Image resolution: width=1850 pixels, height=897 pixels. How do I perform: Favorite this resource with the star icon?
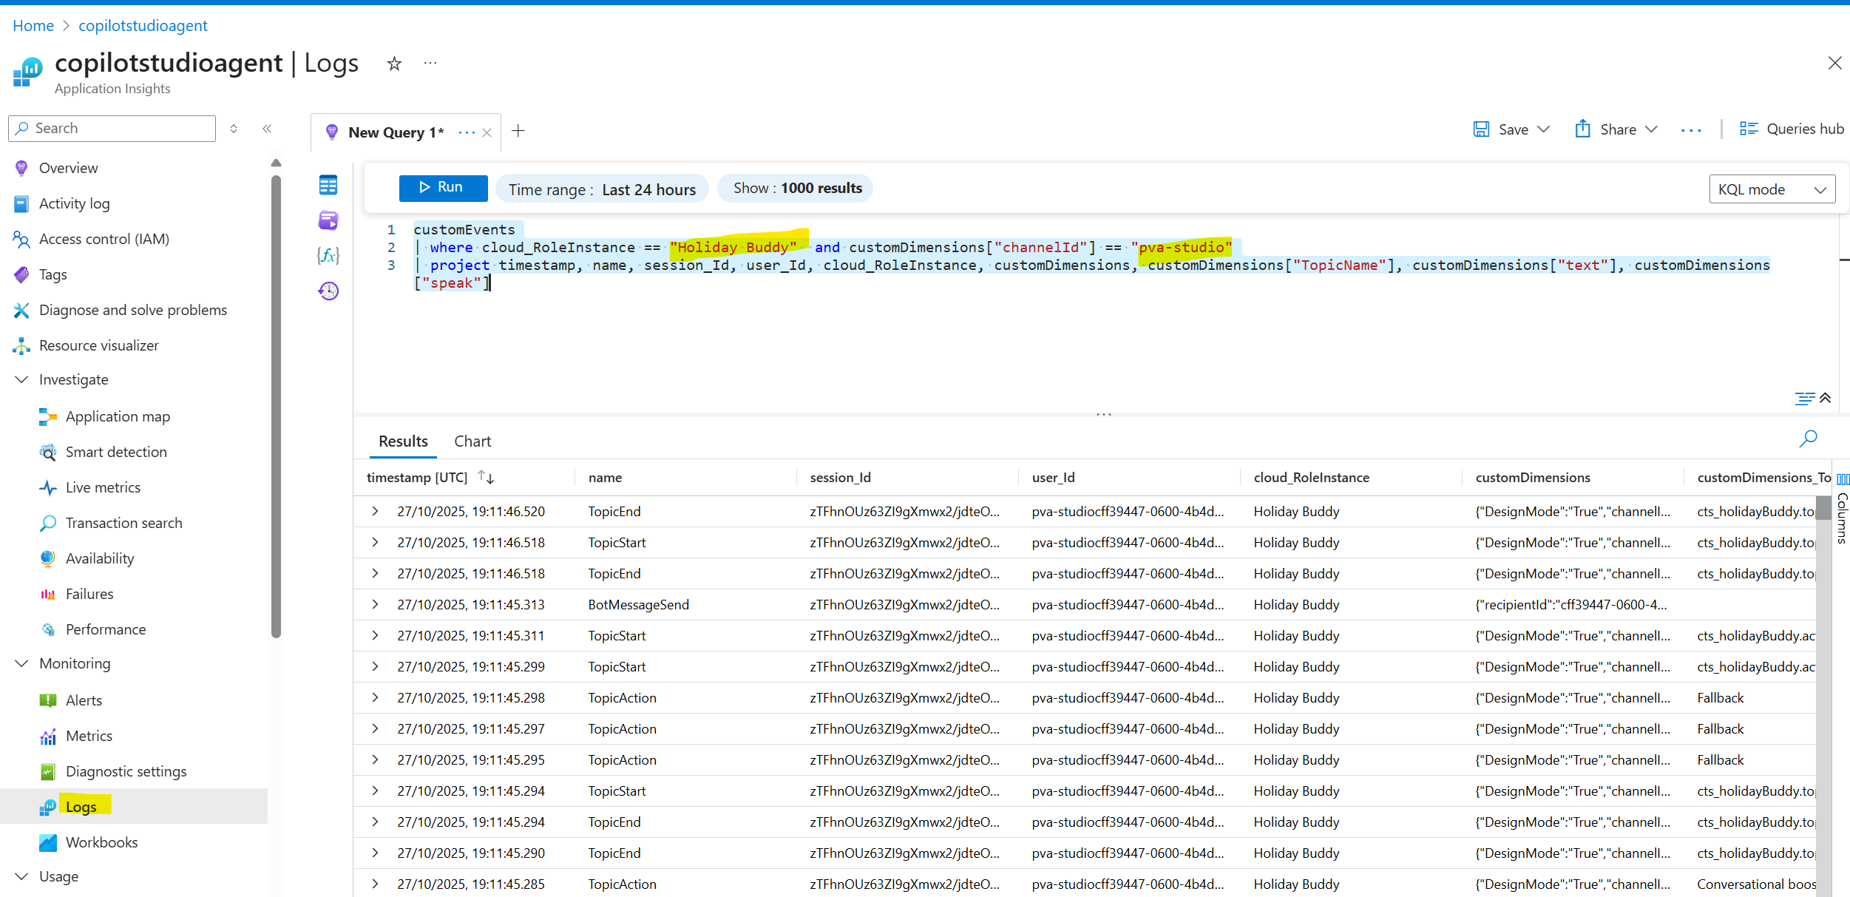pos(394,64)
